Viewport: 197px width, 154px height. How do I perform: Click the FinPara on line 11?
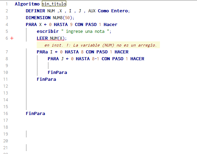[x=46, y=79]
